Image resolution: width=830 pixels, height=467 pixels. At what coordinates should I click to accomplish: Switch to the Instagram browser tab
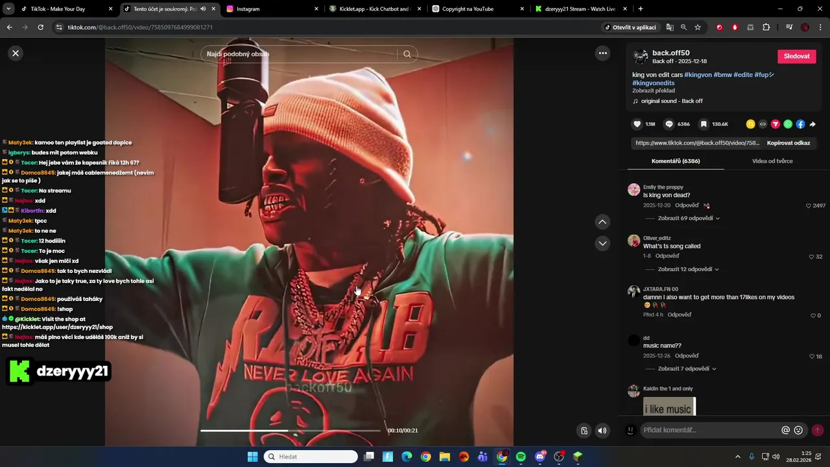coord(272,9)
